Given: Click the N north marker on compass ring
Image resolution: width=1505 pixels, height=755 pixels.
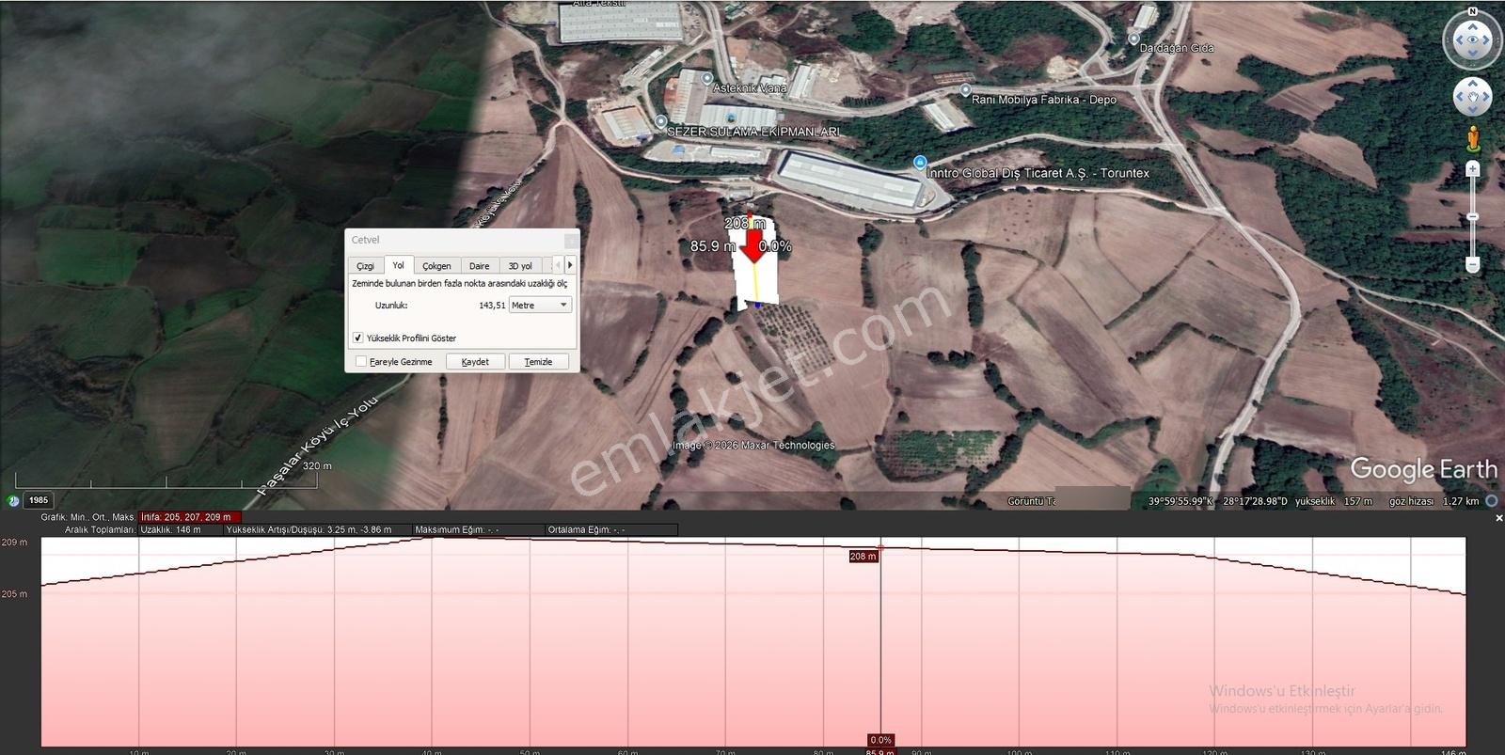Looking at the screenshot, I should [x=1472, y=11].
